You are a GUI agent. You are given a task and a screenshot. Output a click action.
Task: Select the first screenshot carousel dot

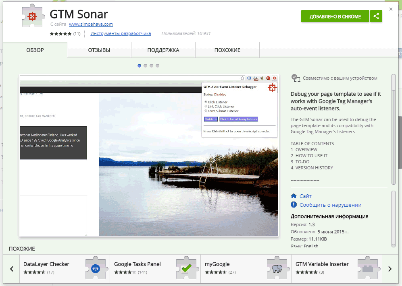[139, 66]
